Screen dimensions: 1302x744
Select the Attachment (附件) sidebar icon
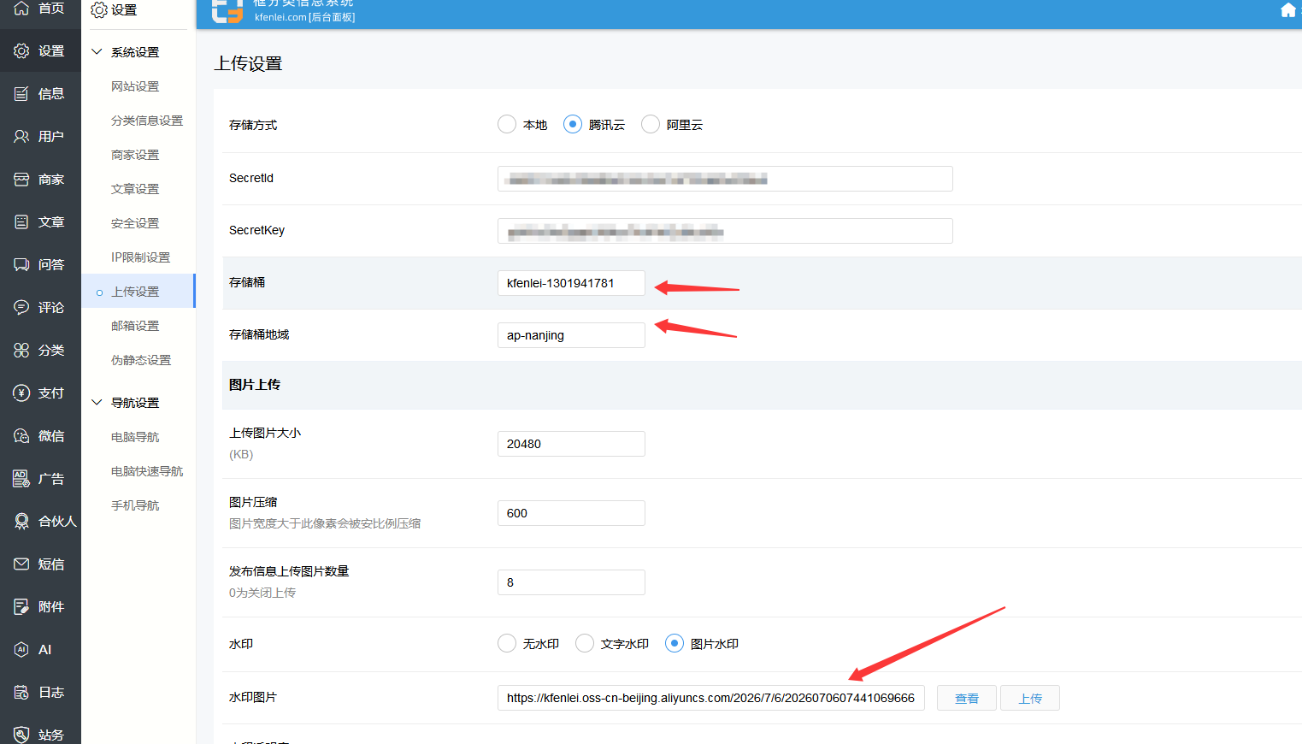(x=21, y=607)
